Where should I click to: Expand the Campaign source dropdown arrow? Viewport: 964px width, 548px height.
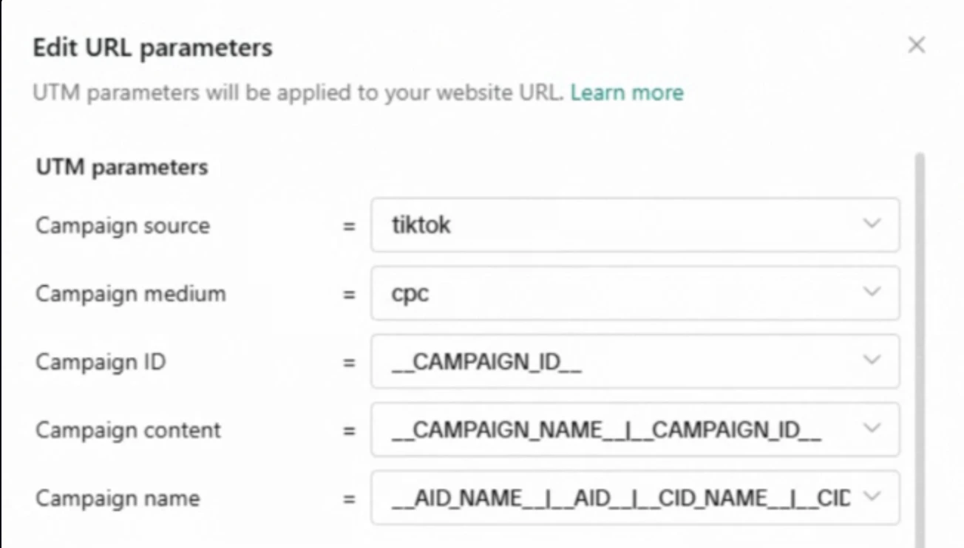(x=872, y=224)
